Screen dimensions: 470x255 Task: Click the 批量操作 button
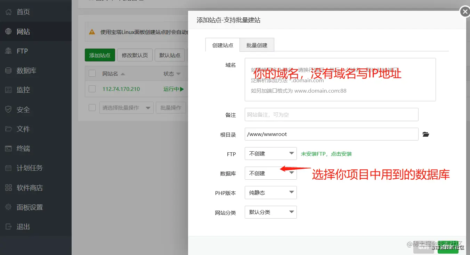click(x=171, y=108)
